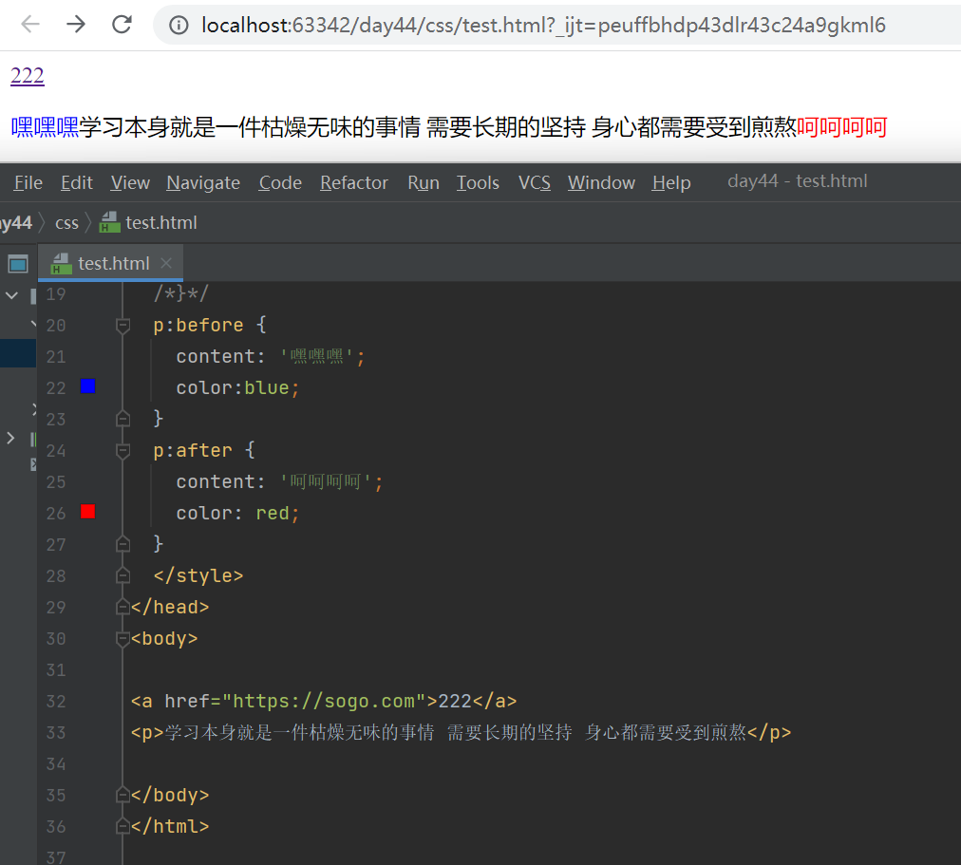The image size is (961, 865).
Task: Open the File menu
Action: [x=28, y=182]
